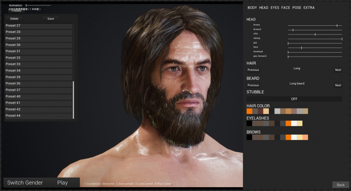Click the Animation slider

point(38,5)
